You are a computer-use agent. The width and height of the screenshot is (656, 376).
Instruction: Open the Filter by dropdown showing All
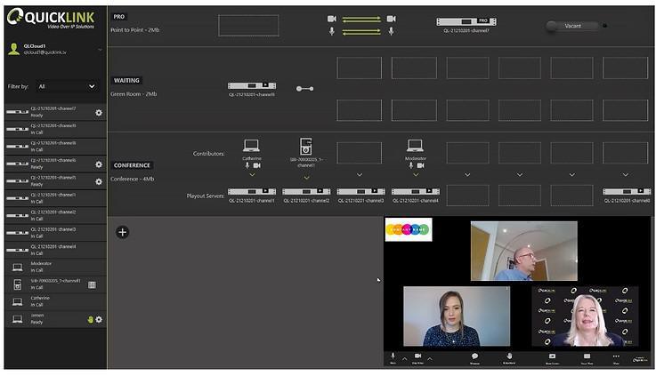pos(66,86)
